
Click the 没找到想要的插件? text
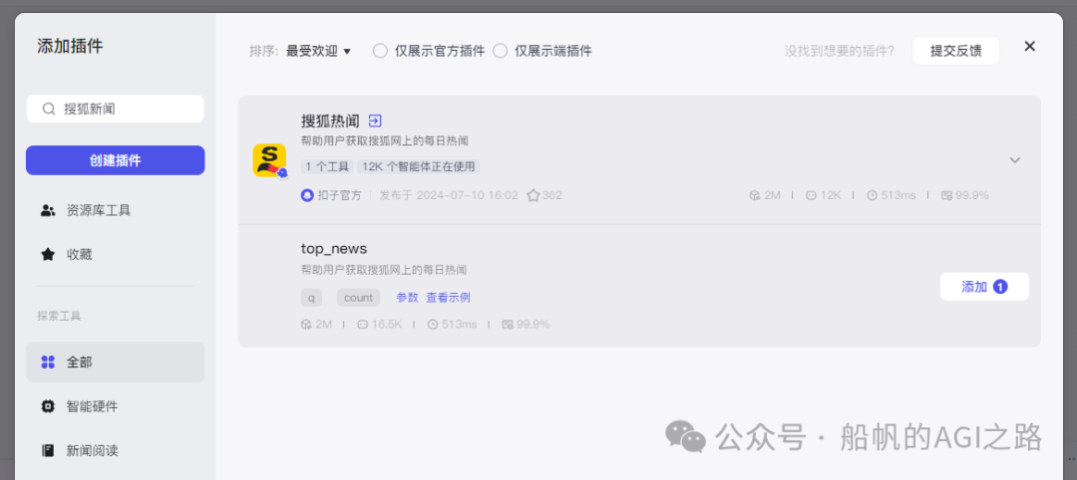point(840,51)
